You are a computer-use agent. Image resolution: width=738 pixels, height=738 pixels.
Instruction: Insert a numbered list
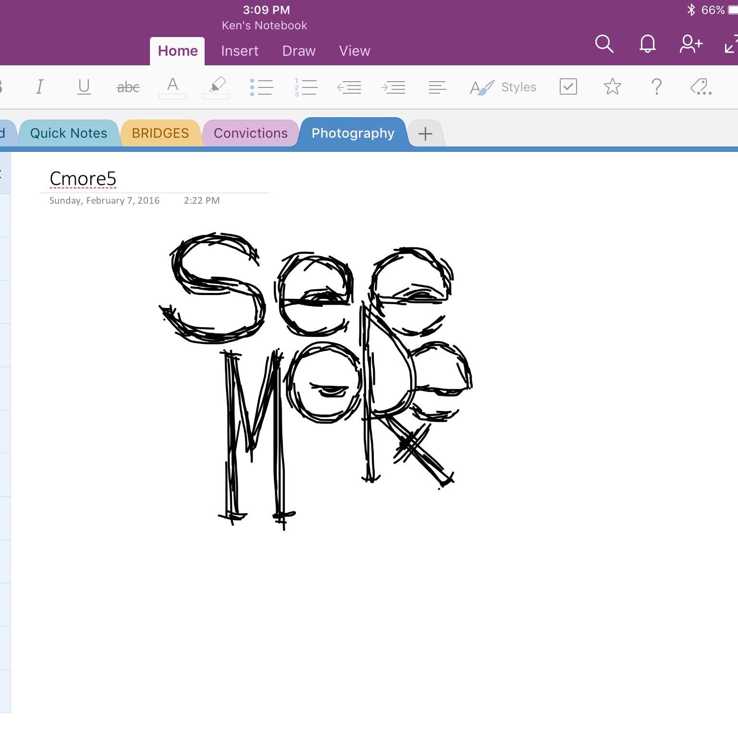[x=306, y=87]
